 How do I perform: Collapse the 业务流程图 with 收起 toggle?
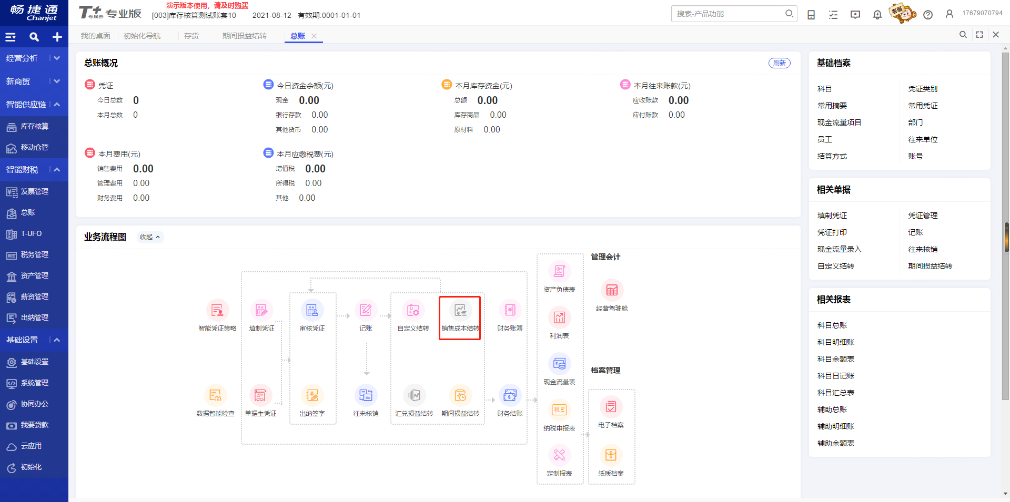(150, 237)
